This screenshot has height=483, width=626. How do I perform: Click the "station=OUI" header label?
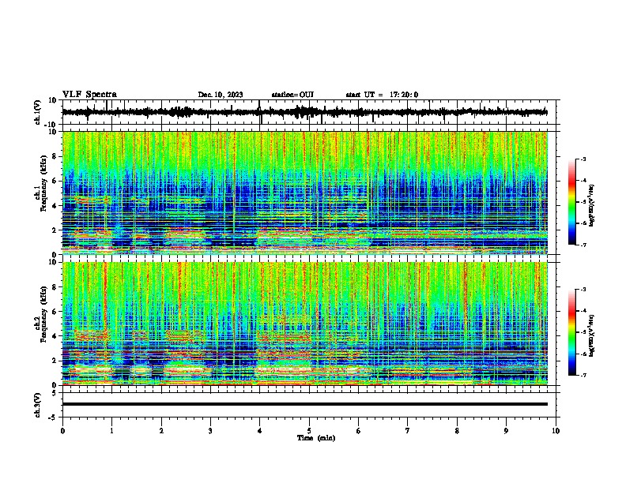(292, 95)
